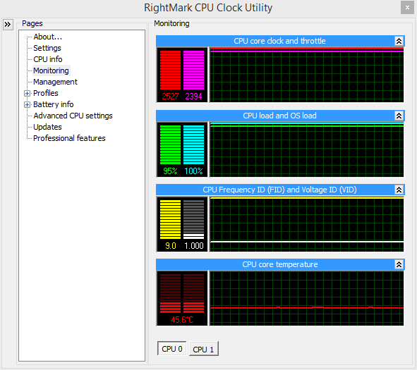Click the red core clock bar meter

click(x=170, y=70)
